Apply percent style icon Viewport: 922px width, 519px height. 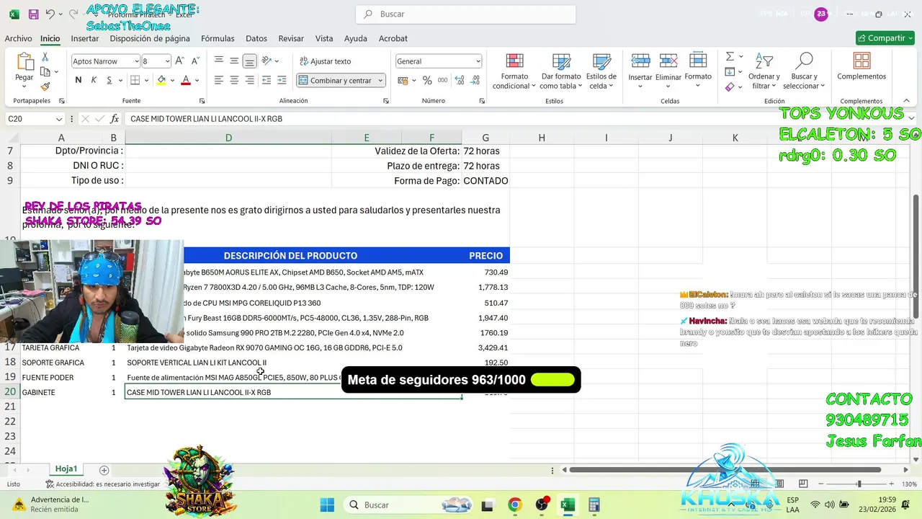coord(427,80)
